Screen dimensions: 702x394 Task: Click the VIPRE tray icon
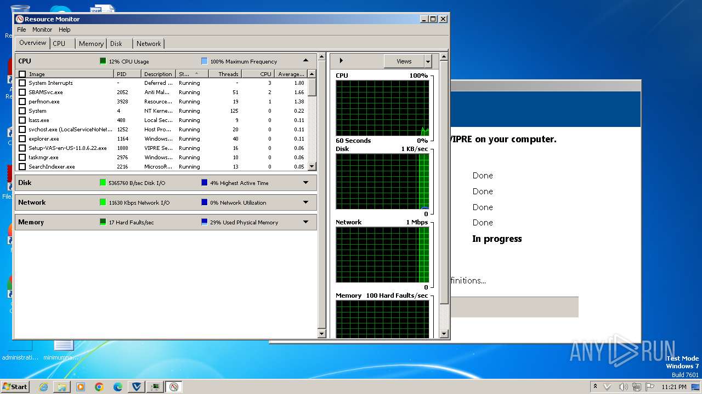608,387
